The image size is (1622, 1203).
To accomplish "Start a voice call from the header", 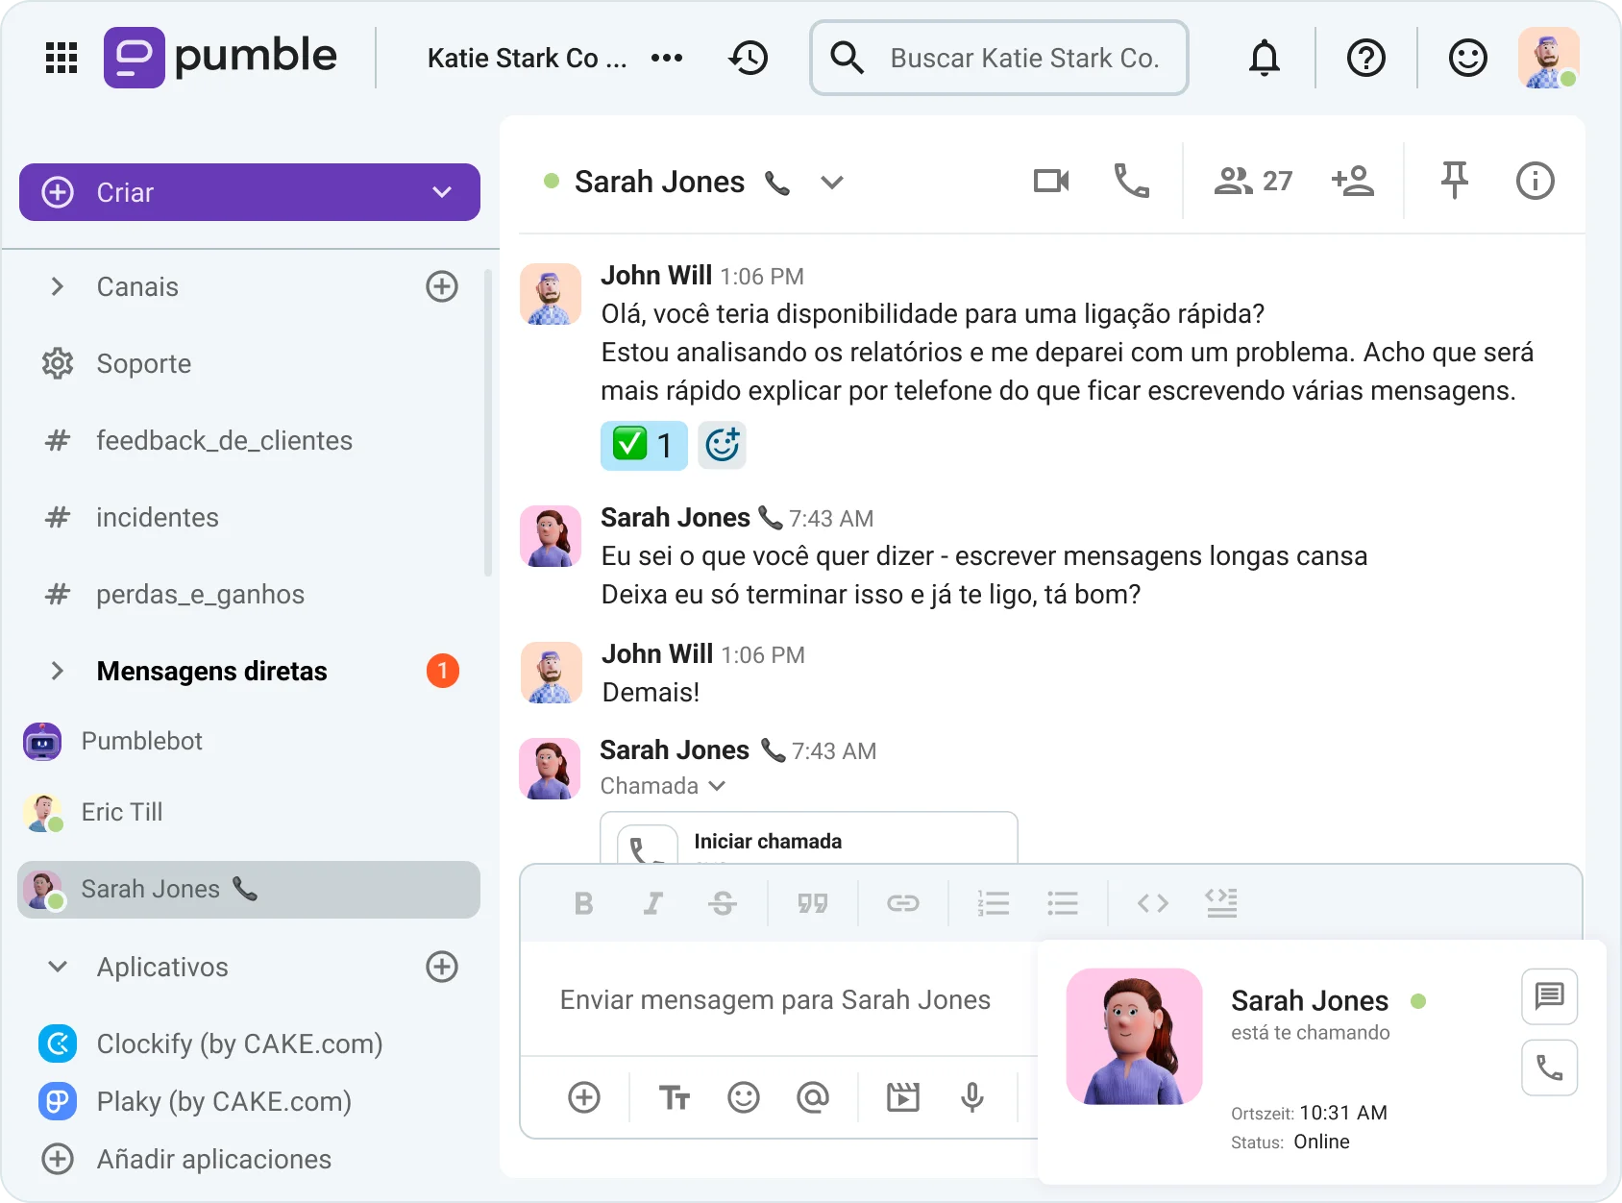I will (x=1132, y=181).
